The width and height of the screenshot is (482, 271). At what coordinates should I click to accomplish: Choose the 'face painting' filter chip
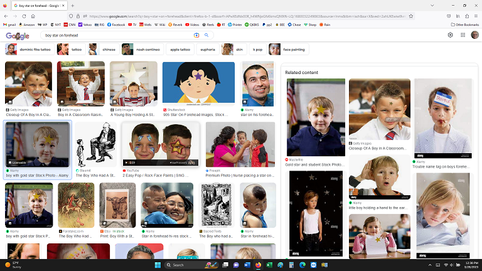289,49
